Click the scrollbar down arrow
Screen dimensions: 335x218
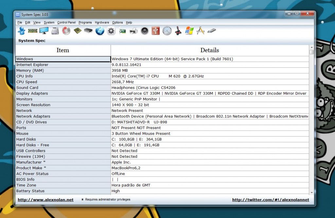click(312, 192)
